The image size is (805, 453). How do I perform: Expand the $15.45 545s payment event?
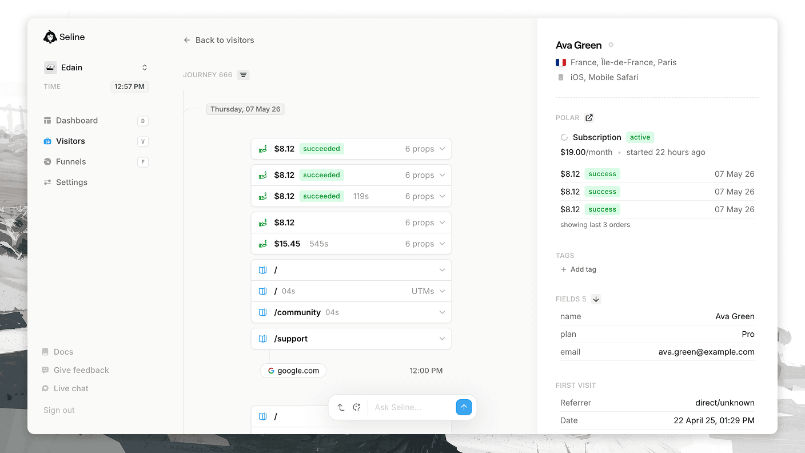[x=351, y=244]
